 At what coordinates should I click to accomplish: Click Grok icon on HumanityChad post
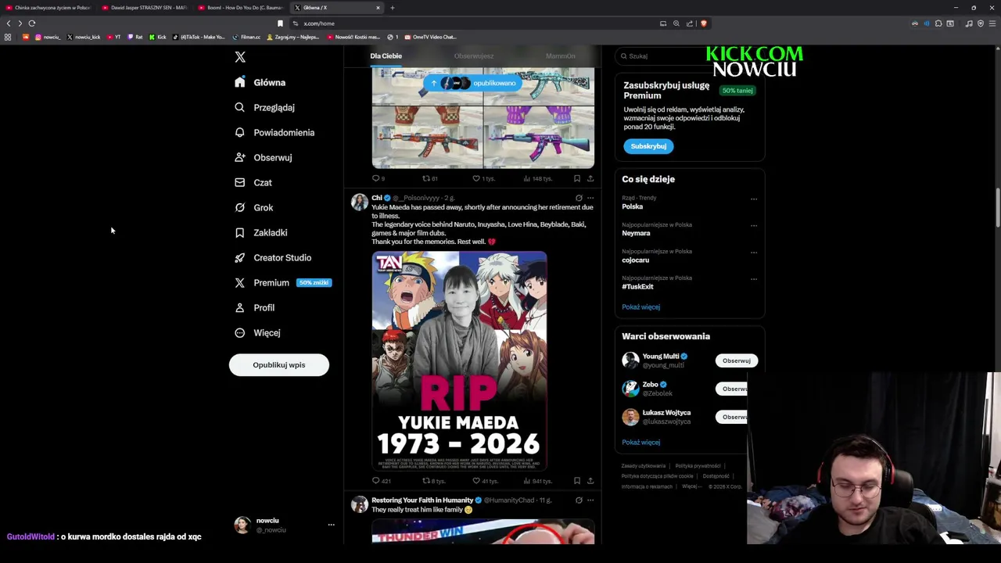click(x=579, y=500)
